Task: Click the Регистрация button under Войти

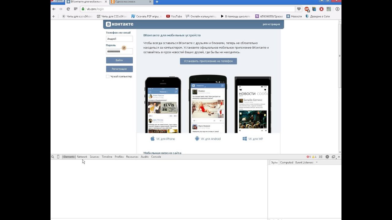Action: 119,69
